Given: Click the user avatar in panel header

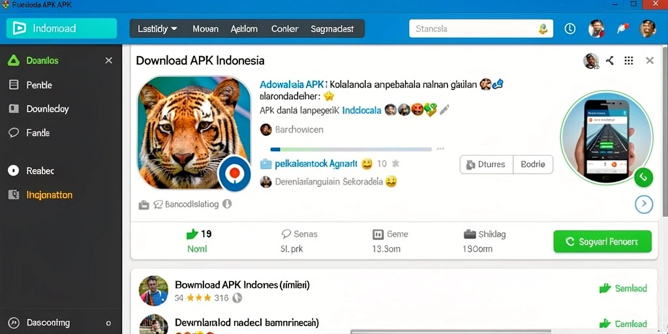Looking at the screenshot, I should click(591, 61).
